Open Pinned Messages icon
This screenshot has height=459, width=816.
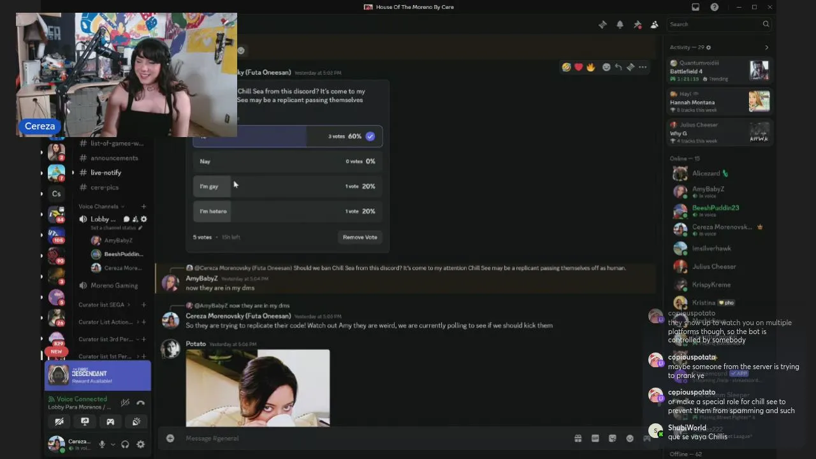point(637,24)
